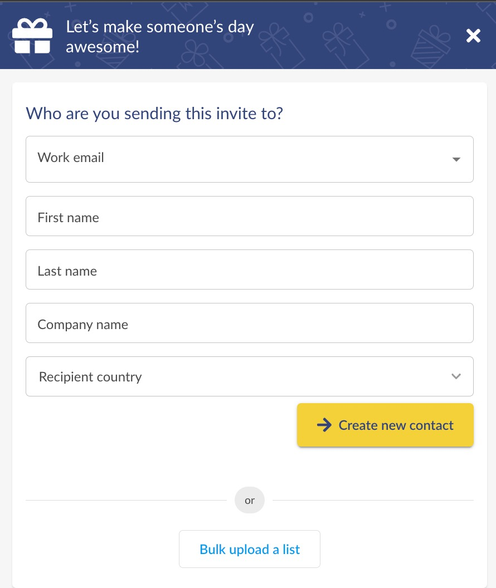
Task: Choose Bulk upload a list
Action: [x=250, y=549]
